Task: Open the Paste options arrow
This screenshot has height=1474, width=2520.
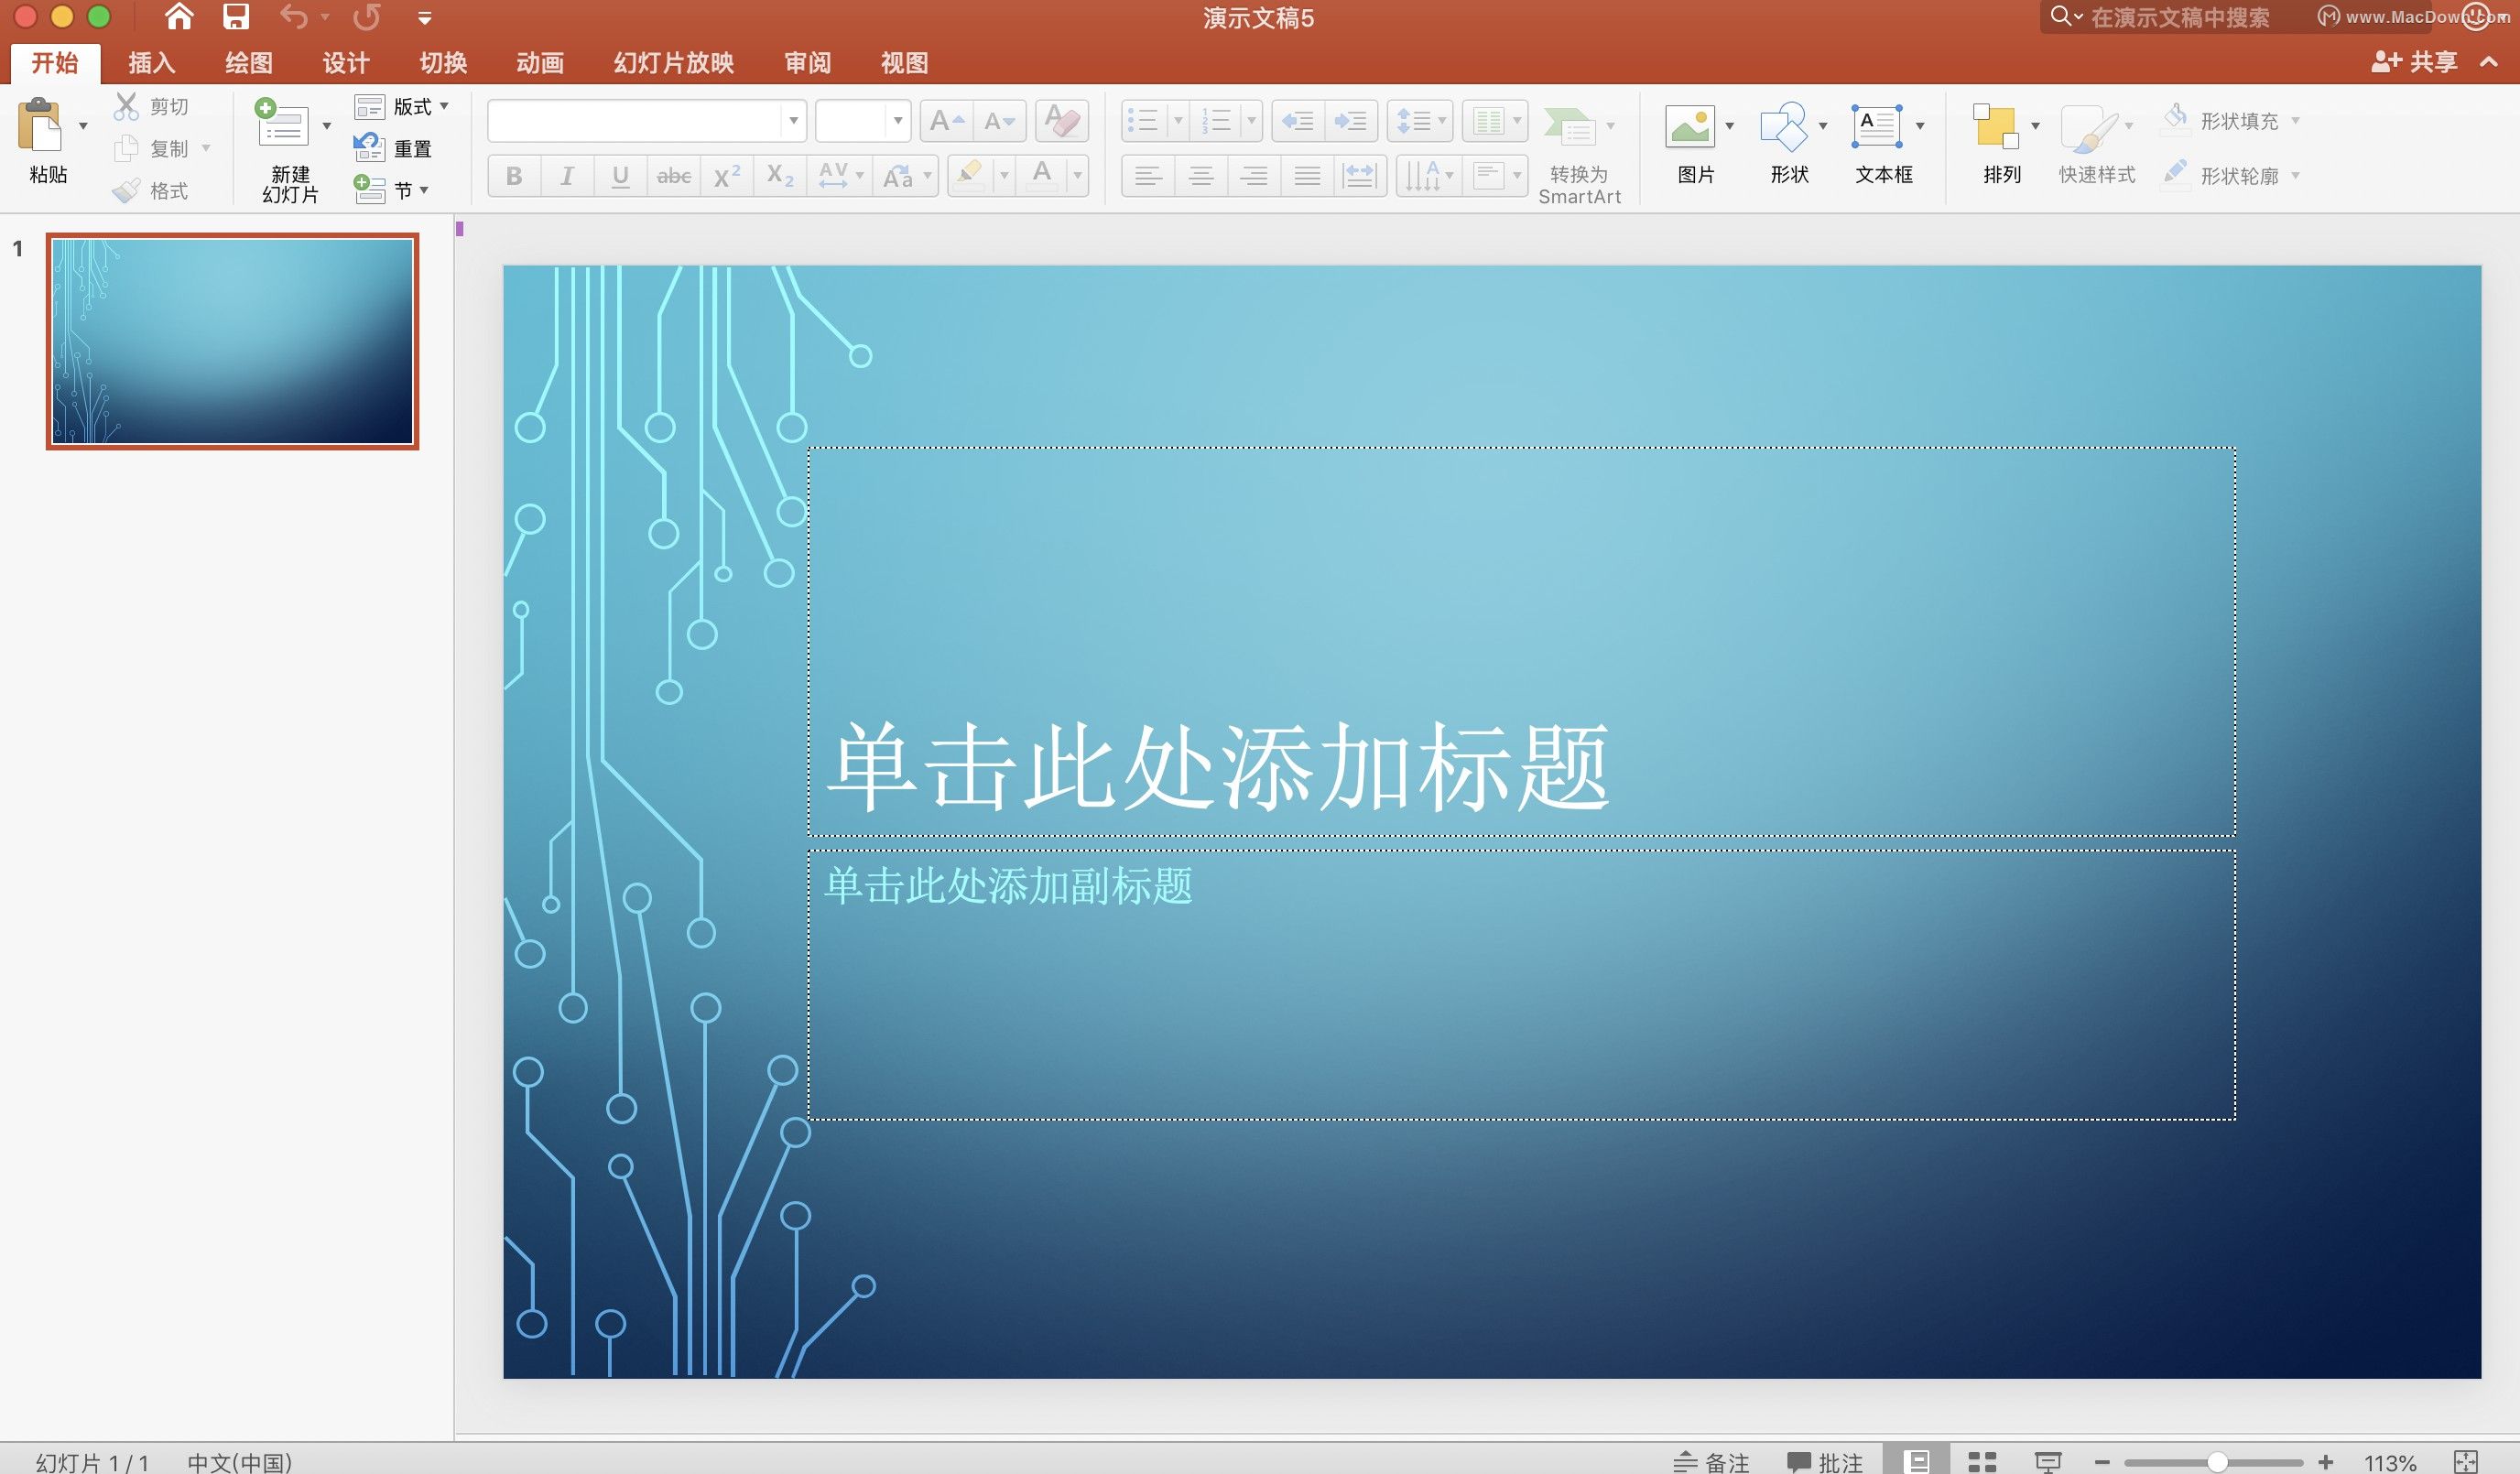Action: pyautogui.click(x=83, y=126)
